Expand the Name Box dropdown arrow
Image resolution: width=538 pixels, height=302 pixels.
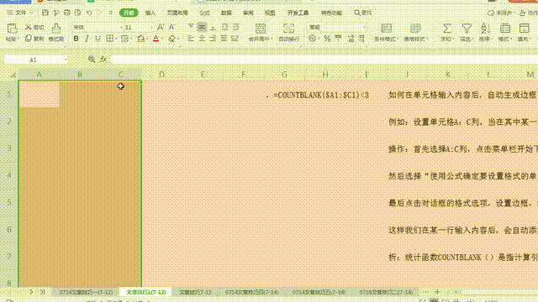(66, 60)
